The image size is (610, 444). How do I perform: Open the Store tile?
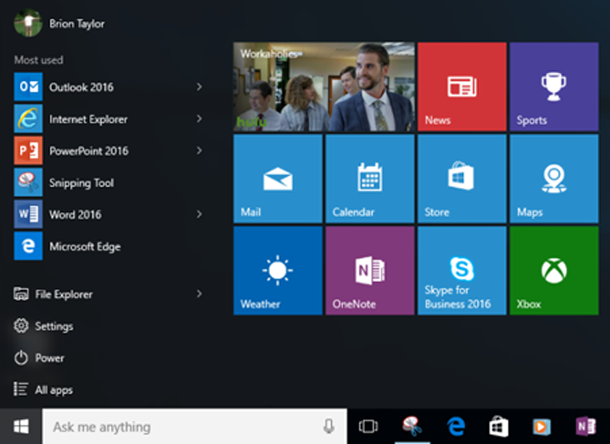(462, 179)
